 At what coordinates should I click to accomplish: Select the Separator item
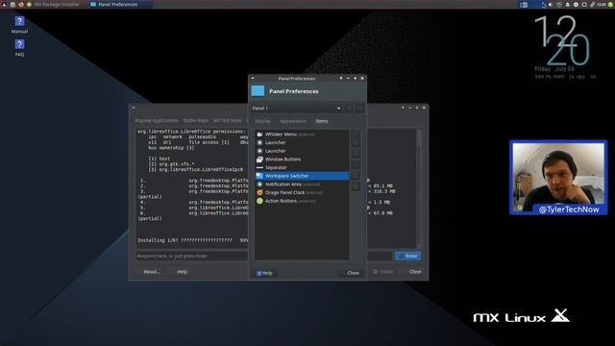coord(302,167)
